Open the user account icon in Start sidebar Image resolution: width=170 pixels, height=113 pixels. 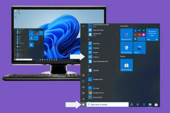[x=83, y=75]
